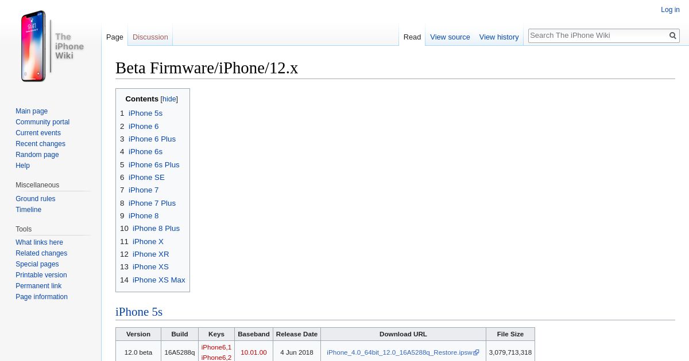The width and height of the screenshot is (689, 361).
Task: Open Page information link
Action: (x=41, y=297)
